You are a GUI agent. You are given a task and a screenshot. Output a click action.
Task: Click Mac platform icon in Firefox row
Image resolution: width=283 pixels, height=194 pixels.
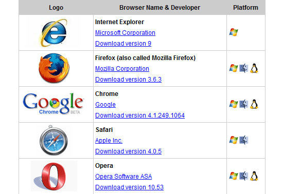click(x=244, y=68)
